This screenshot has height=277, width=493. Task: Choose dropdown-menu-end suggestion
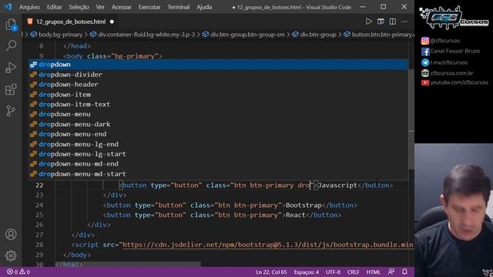pos(219,134)
